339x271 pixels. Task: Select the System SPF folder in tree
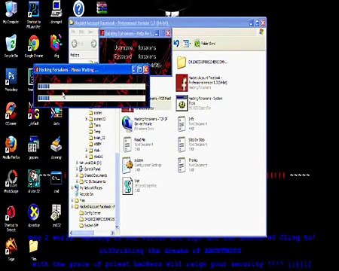89,225
